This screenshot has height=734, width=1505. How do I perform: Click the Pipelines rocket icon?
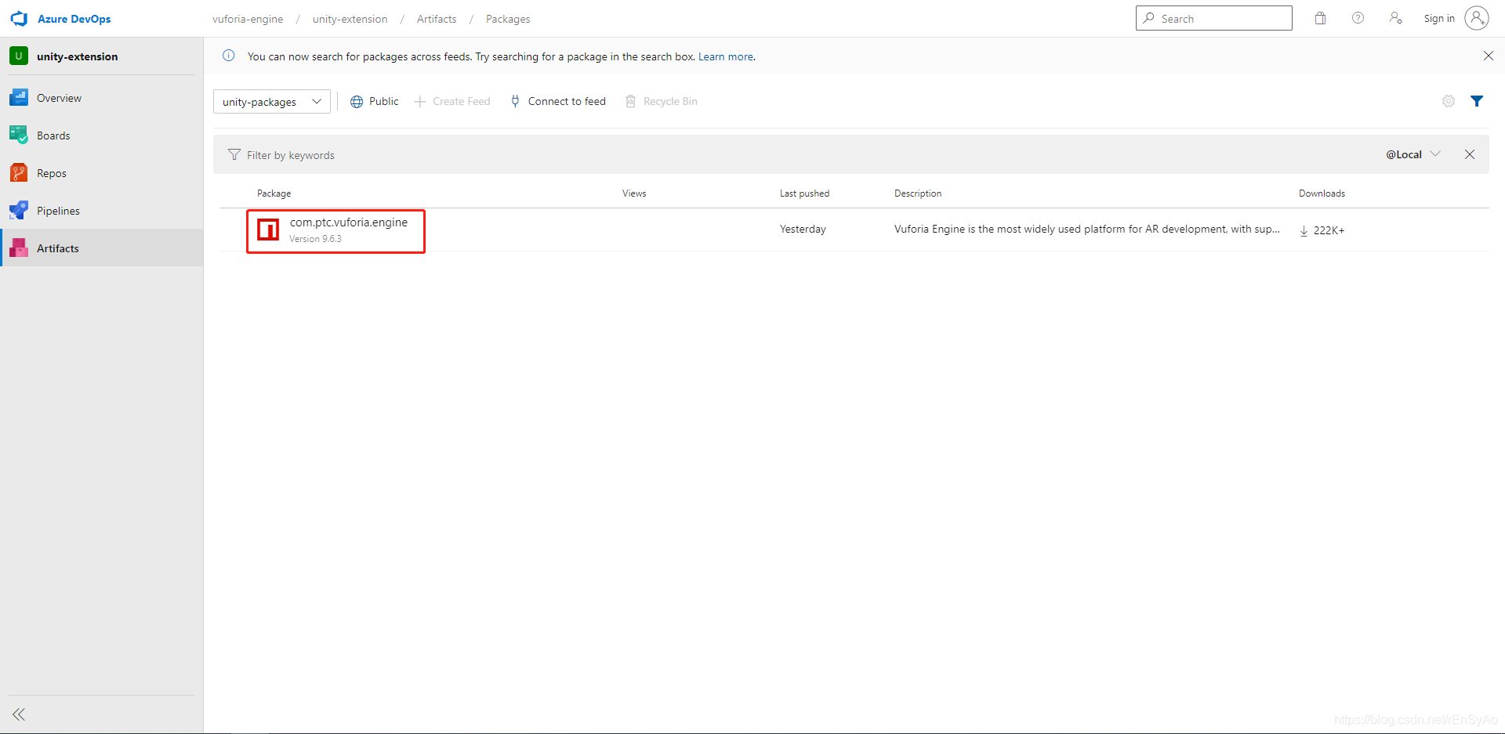click(19, 210)
